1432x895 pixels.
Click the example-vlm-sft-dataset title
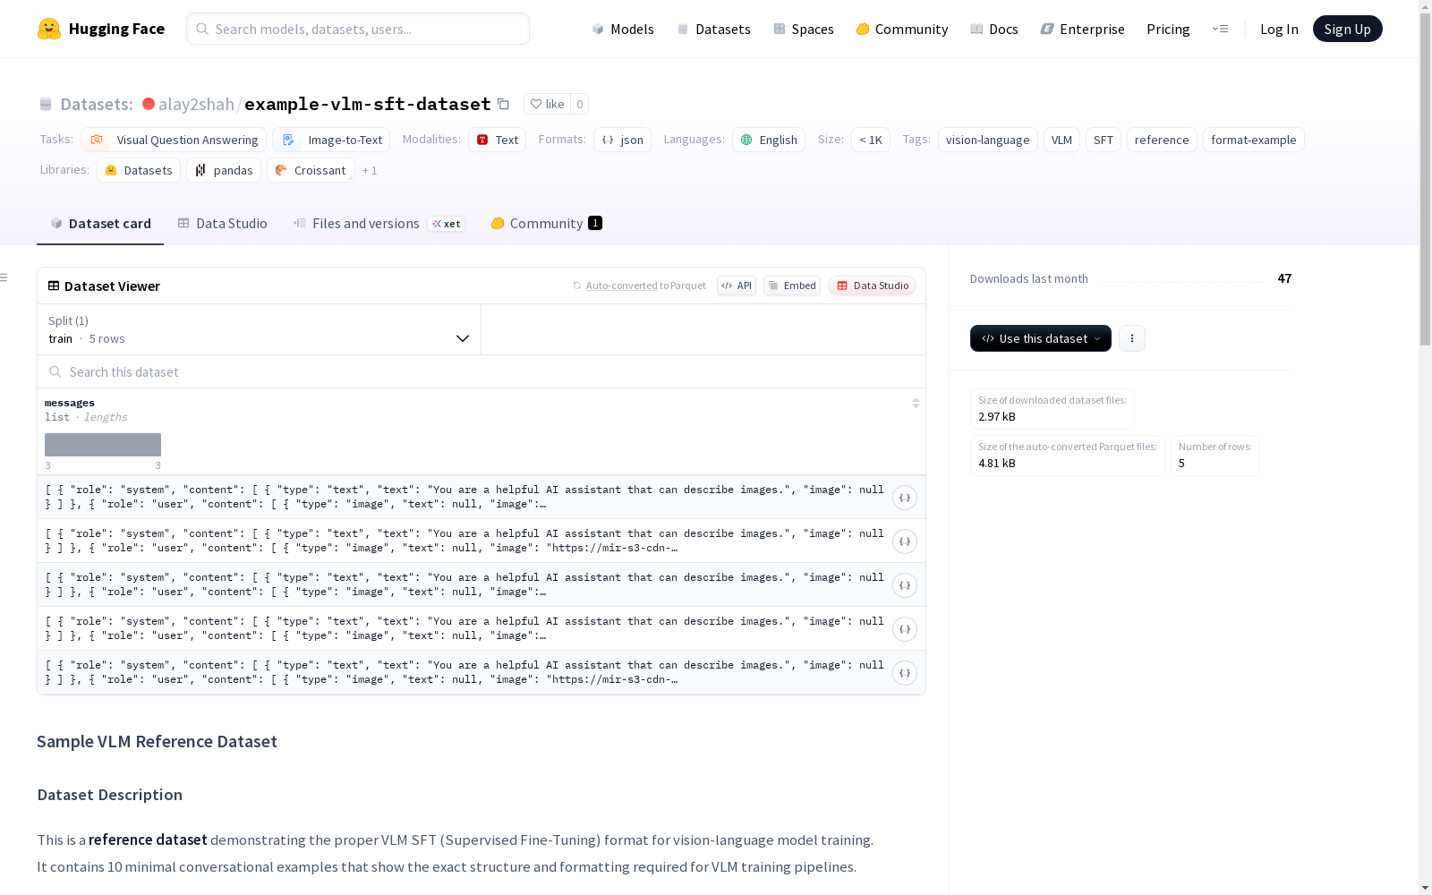coord(368,104)
